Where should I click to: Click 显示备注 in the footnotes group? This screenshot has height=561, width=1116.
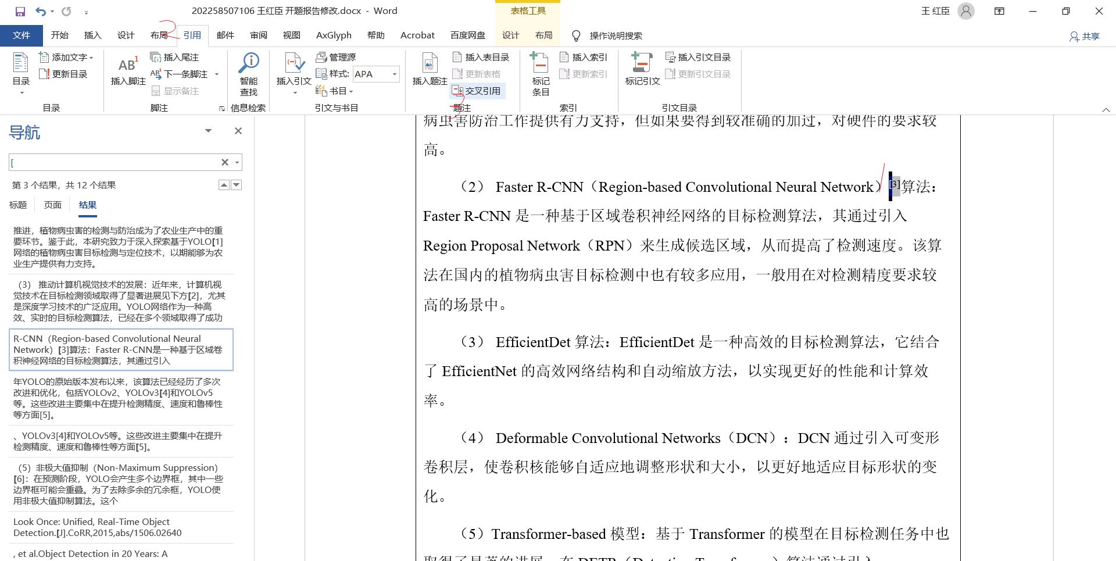[x=175, y=91]
